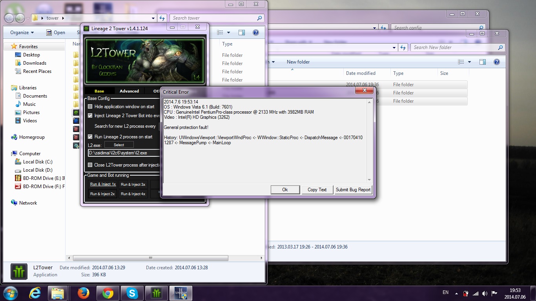Open Skype from the taskbar
The image size is (536, 301).
tap(132, 293)
